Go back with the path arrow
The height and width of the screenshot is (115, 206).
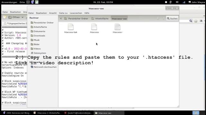(61, 19)
